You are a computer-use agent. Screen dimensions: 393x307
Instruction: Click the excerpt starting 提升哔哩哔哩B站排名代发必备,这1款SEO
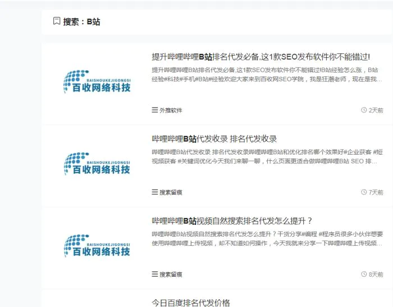click(x=267, y=75)
